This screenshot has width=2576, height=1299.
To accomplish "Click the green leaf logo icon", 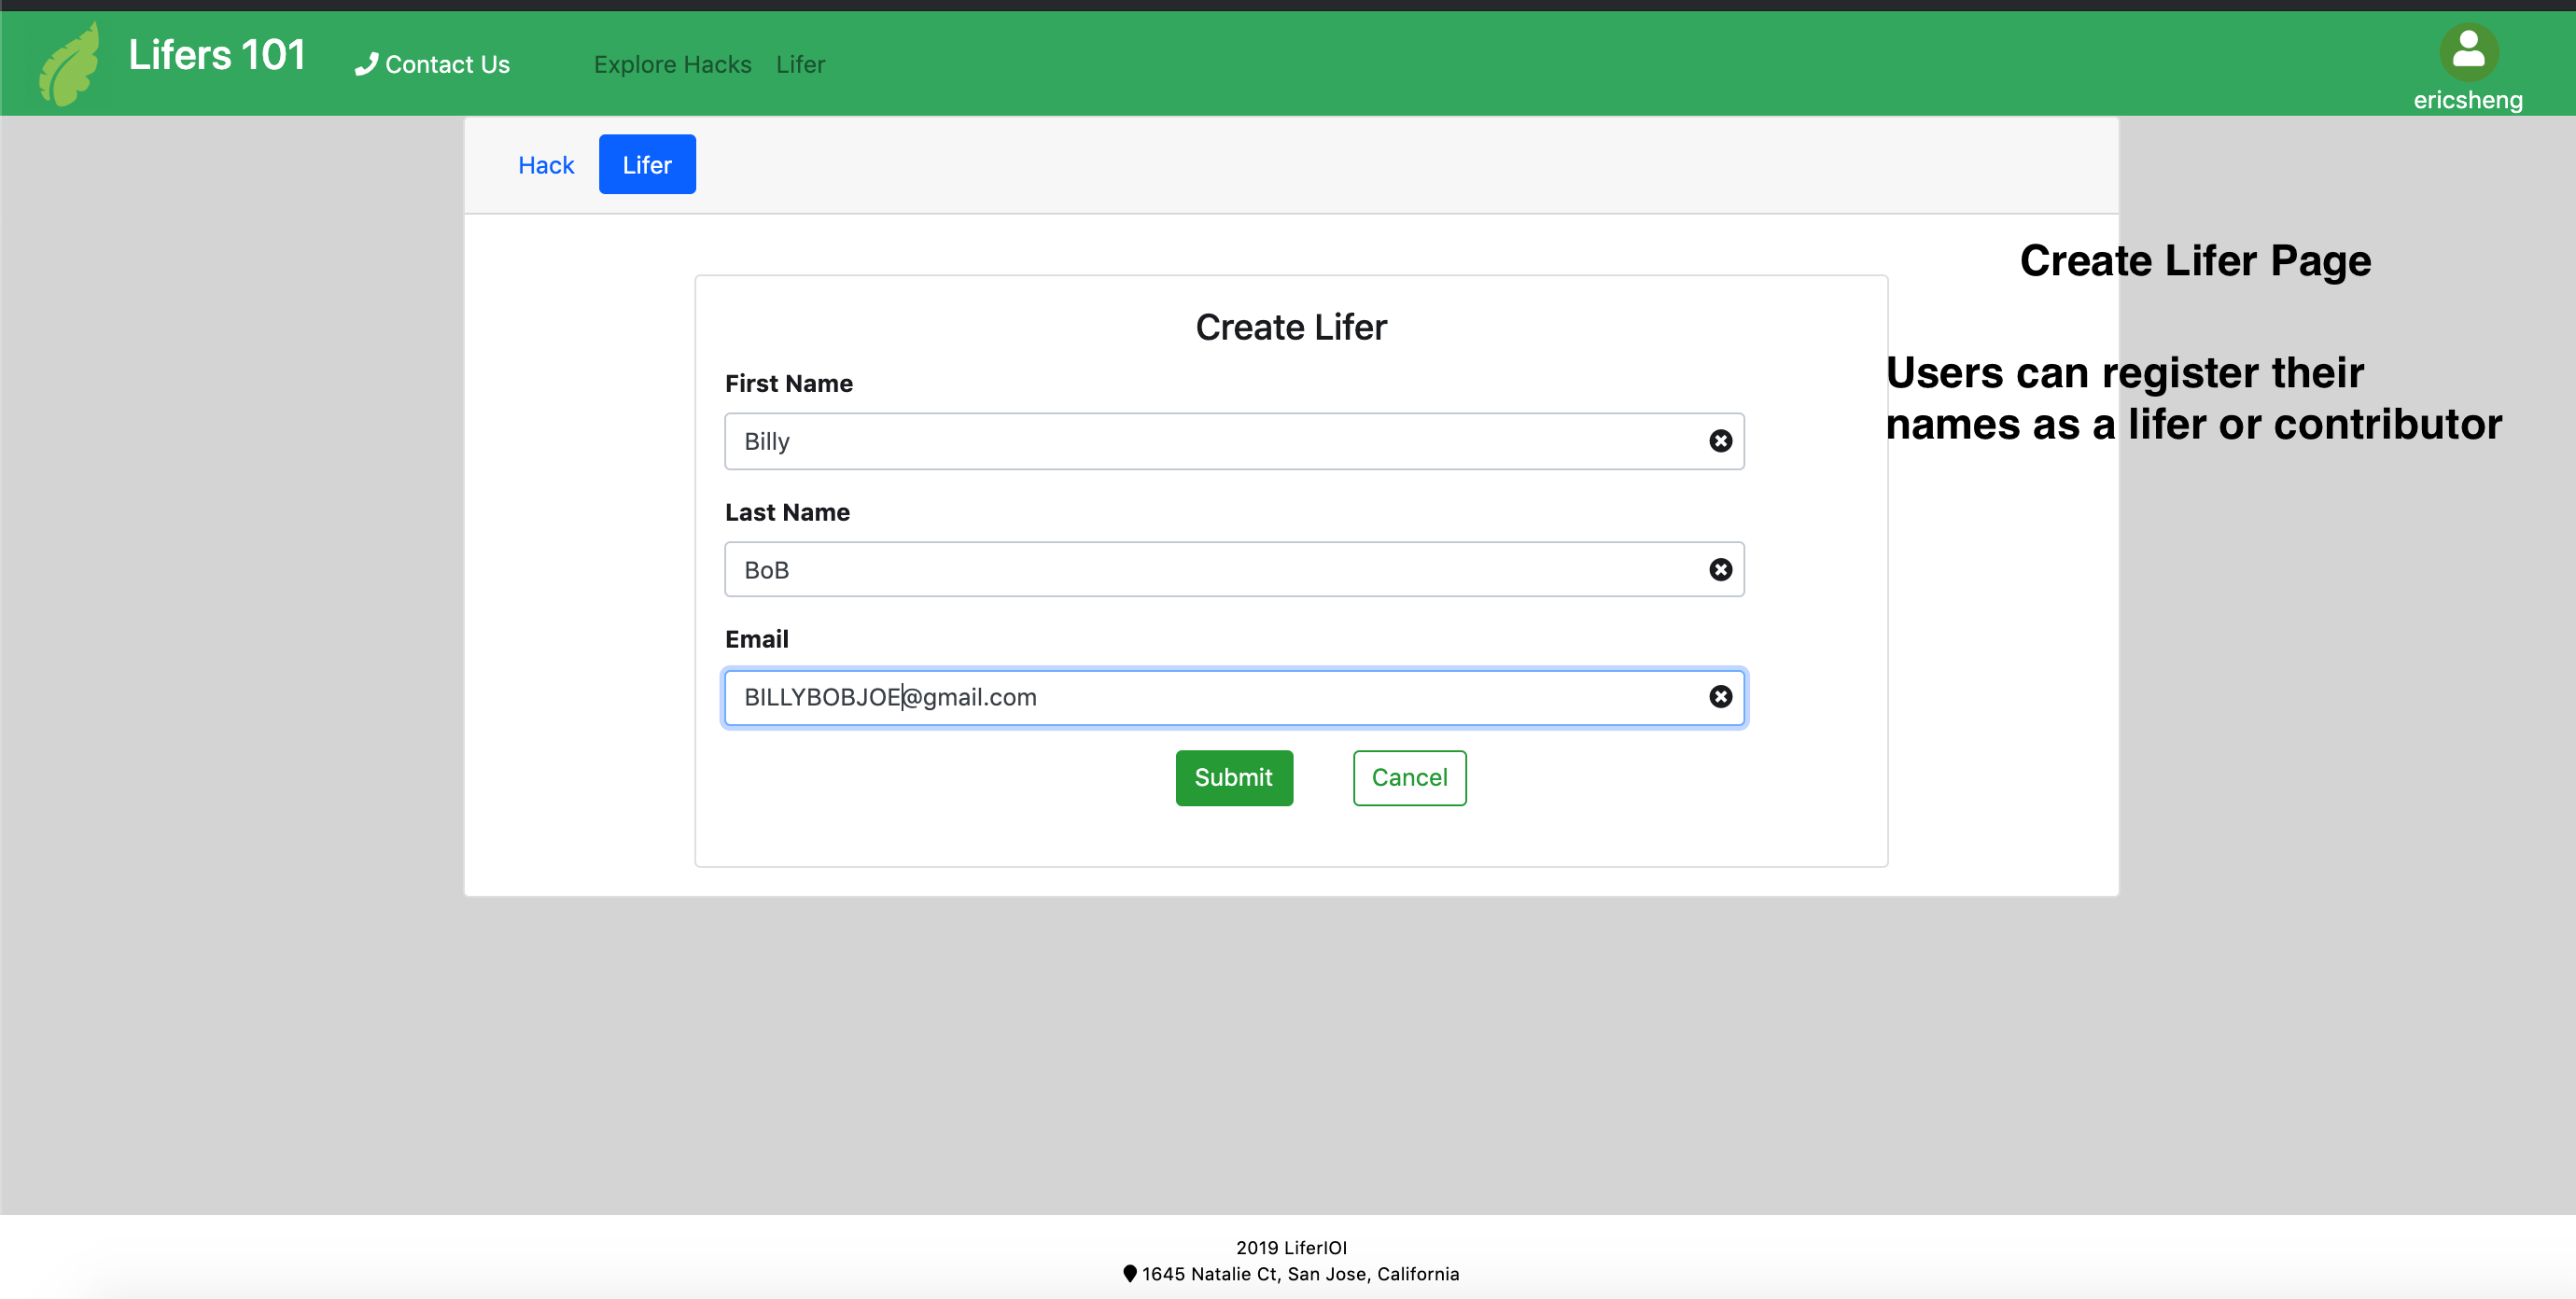I will point(69,64).
